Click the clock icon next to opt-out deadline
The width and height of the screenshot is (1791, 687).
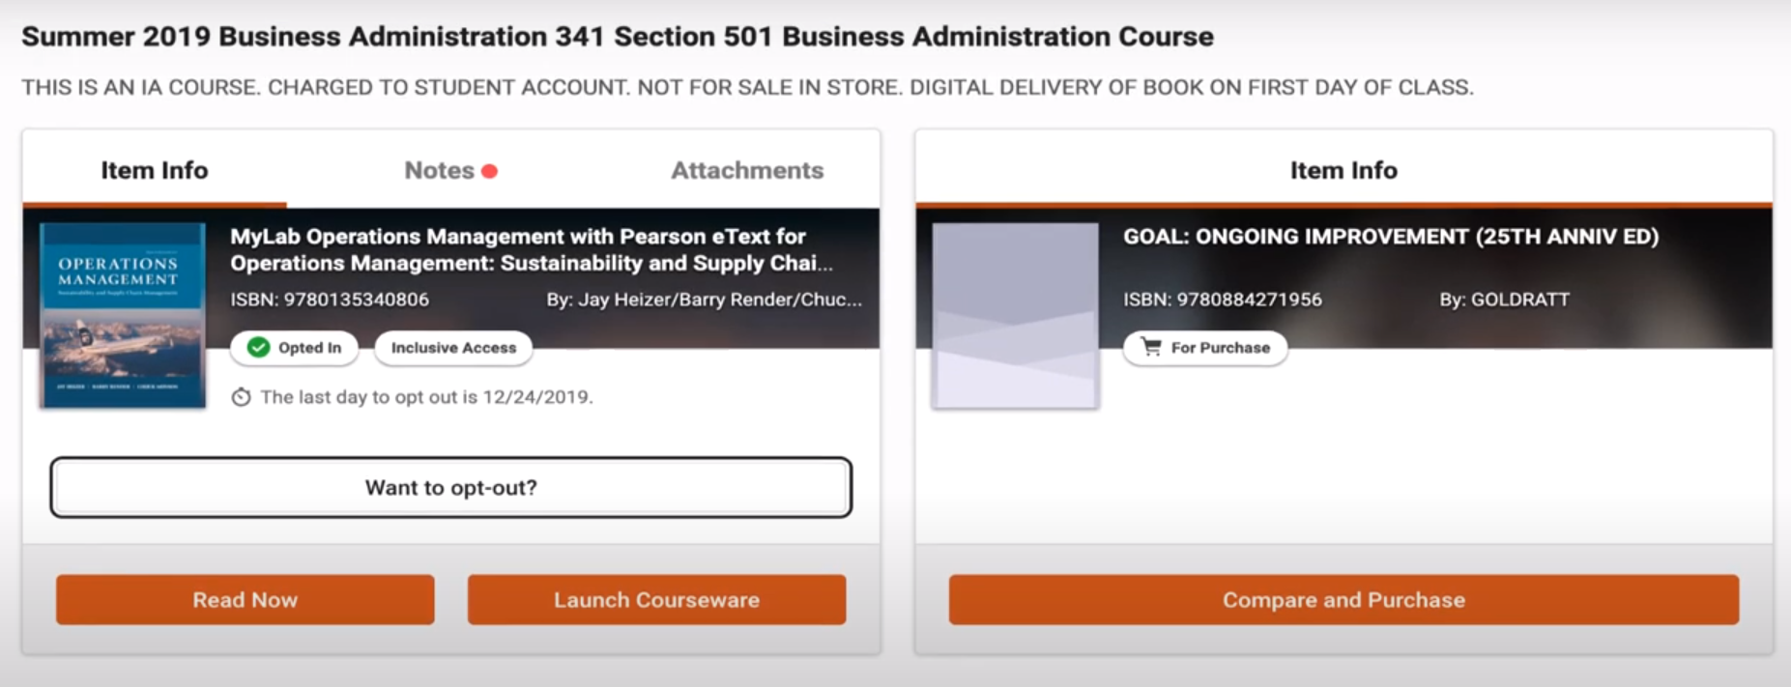point(243,396)
